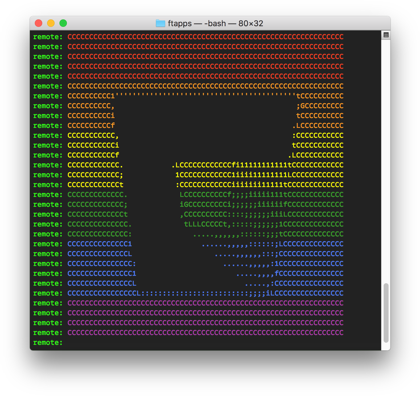420x396 pixels.
Task: Click the orange ";GCCCCCCCCC" text at right
Action: (x=320, y=106)
